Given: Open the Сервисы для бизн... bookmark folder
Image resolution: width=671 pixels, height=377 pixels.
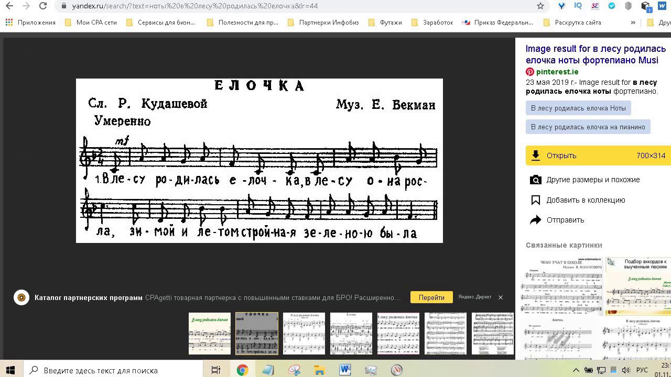Looking at the screenshot, I should pyautogui.click(x=160, y=23).
